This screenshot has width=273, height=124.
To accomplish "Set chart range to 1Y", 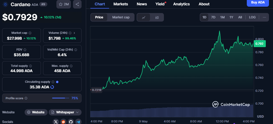I will pyautogui.click(x=231, y=17).
